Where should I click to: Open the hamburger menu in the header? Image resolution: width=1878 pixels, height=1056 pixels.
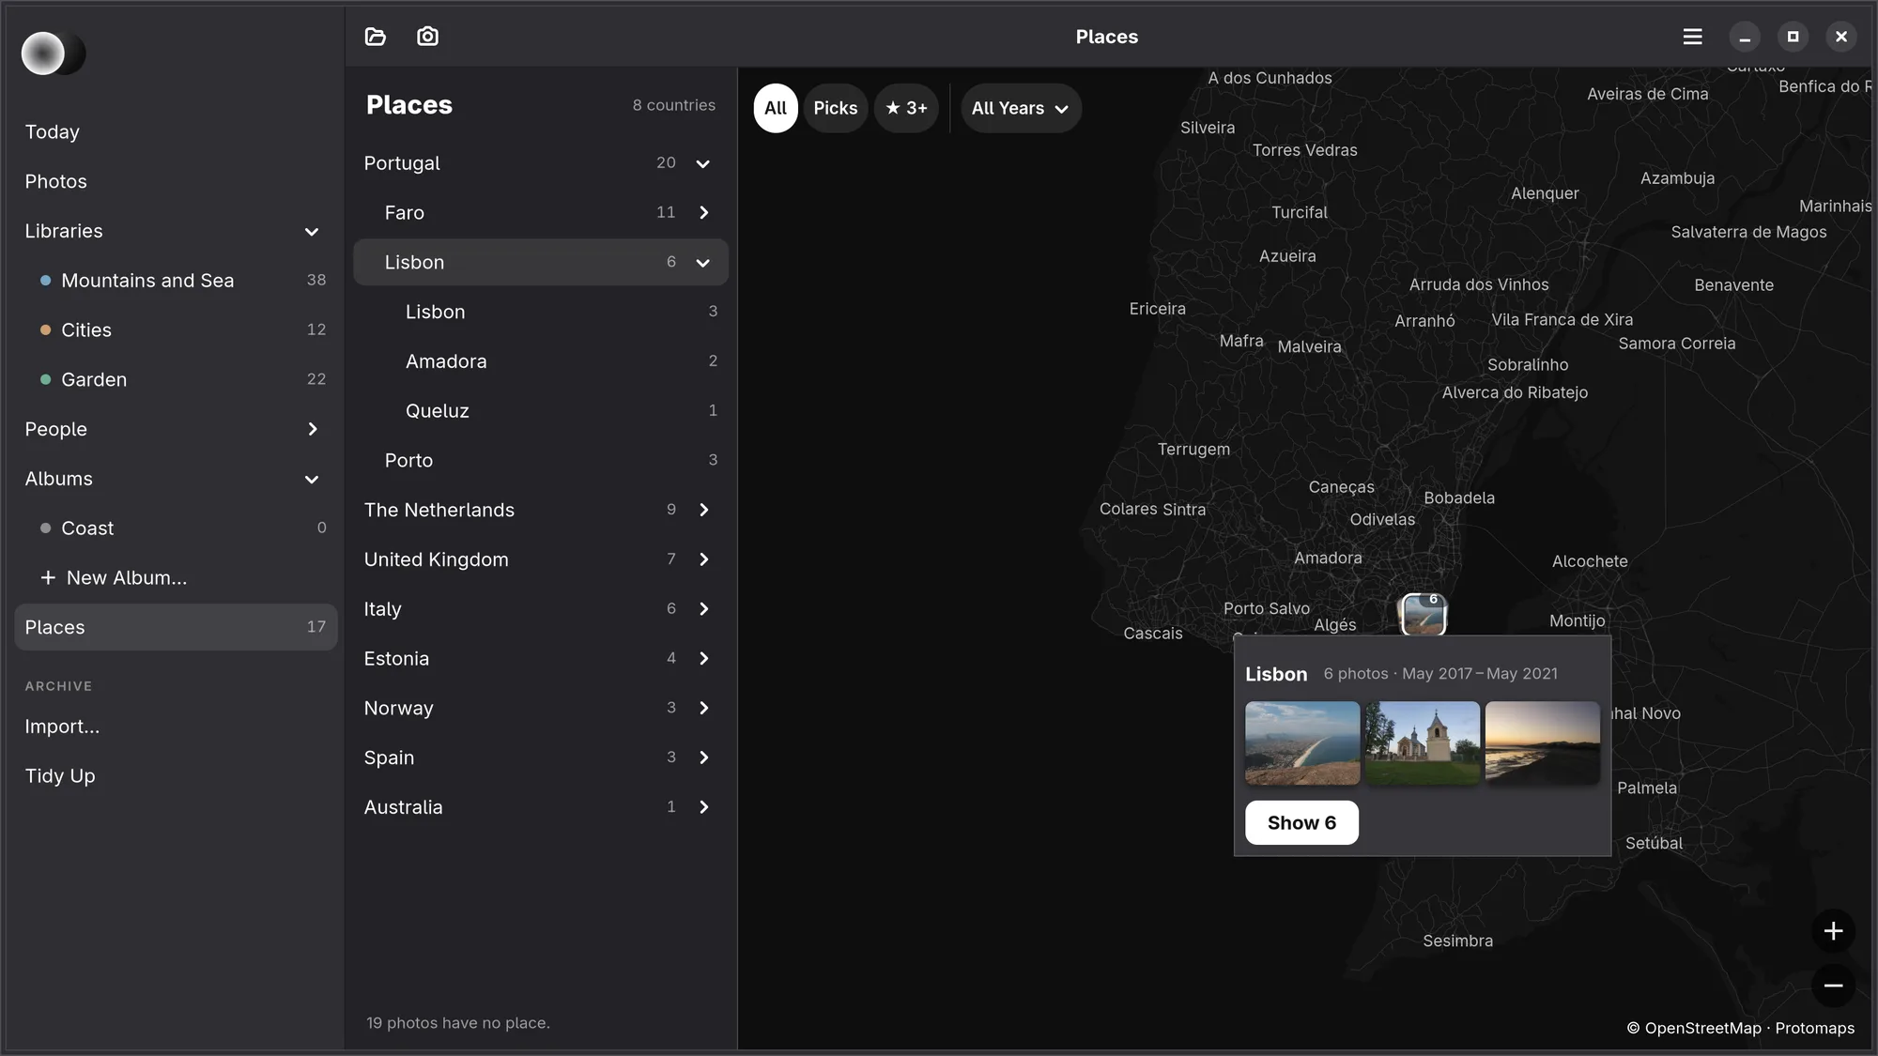1692,37
